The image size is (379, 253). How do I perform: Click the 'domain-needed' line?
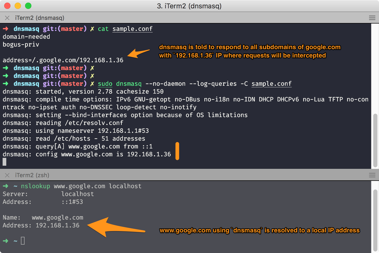26,37
